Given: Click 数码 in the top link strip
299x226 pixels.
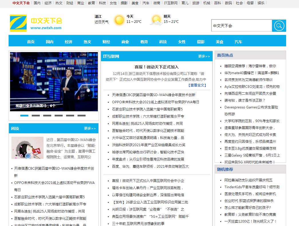Looking at the screenshot, I should coord(228,3).
